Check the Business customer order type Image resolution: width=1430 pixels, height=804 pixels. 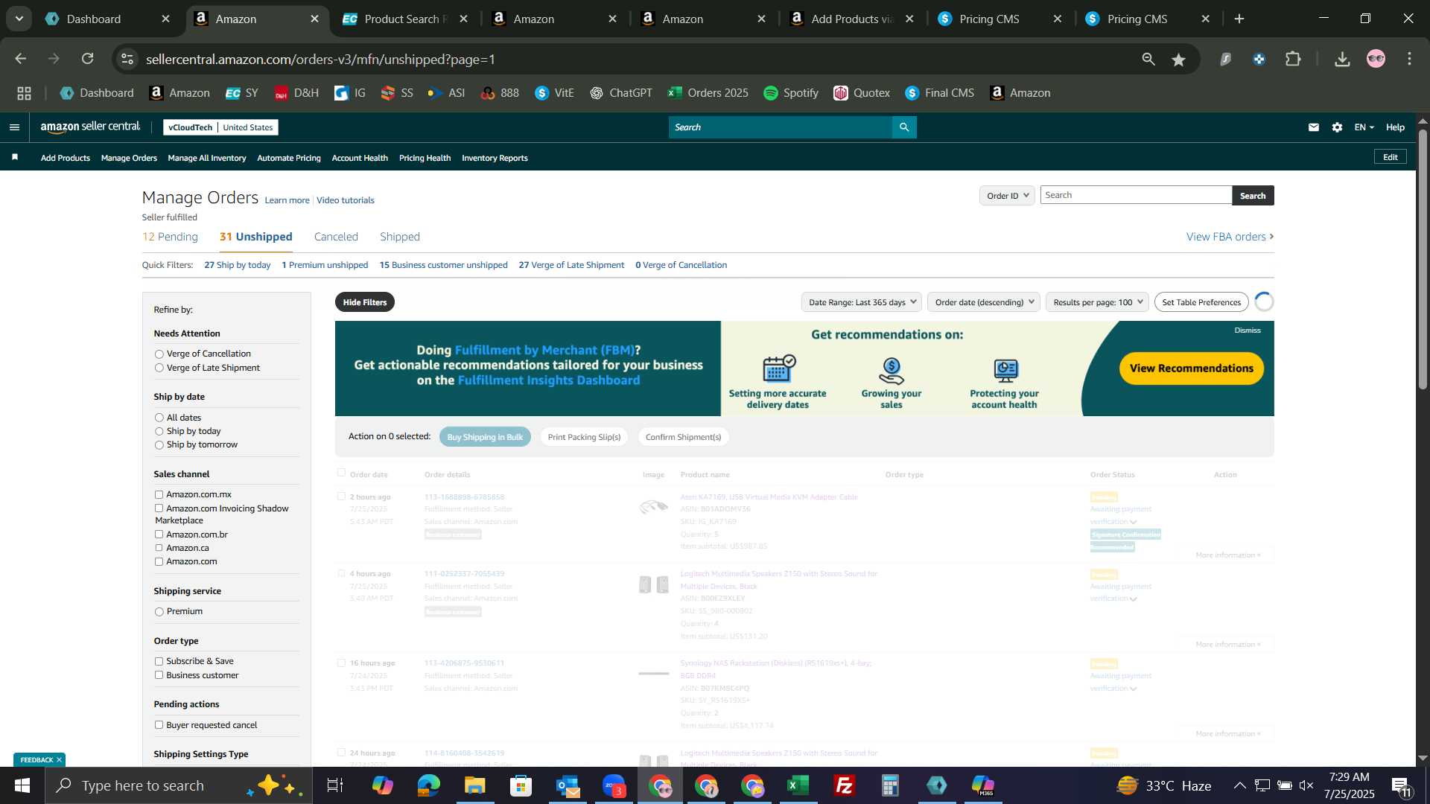[159, 676]
